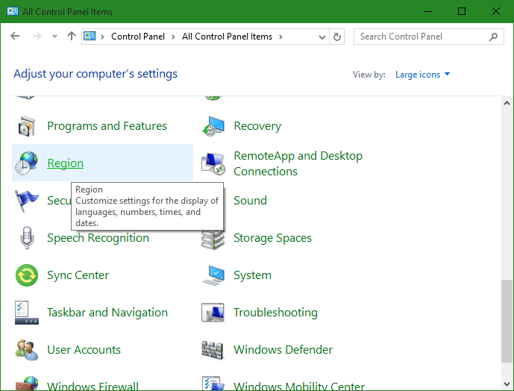Go back with the Back arrow
This screenshot has width=514, height=391.
[15, 36]
